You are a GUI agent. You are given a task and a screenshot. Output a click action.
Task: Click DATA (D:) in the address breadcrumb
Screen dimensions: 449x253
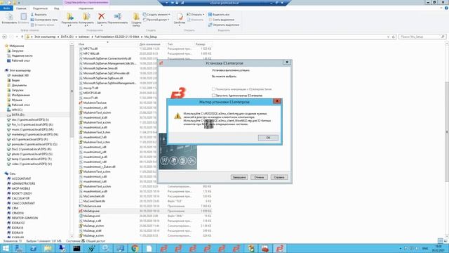coord(67,37)
